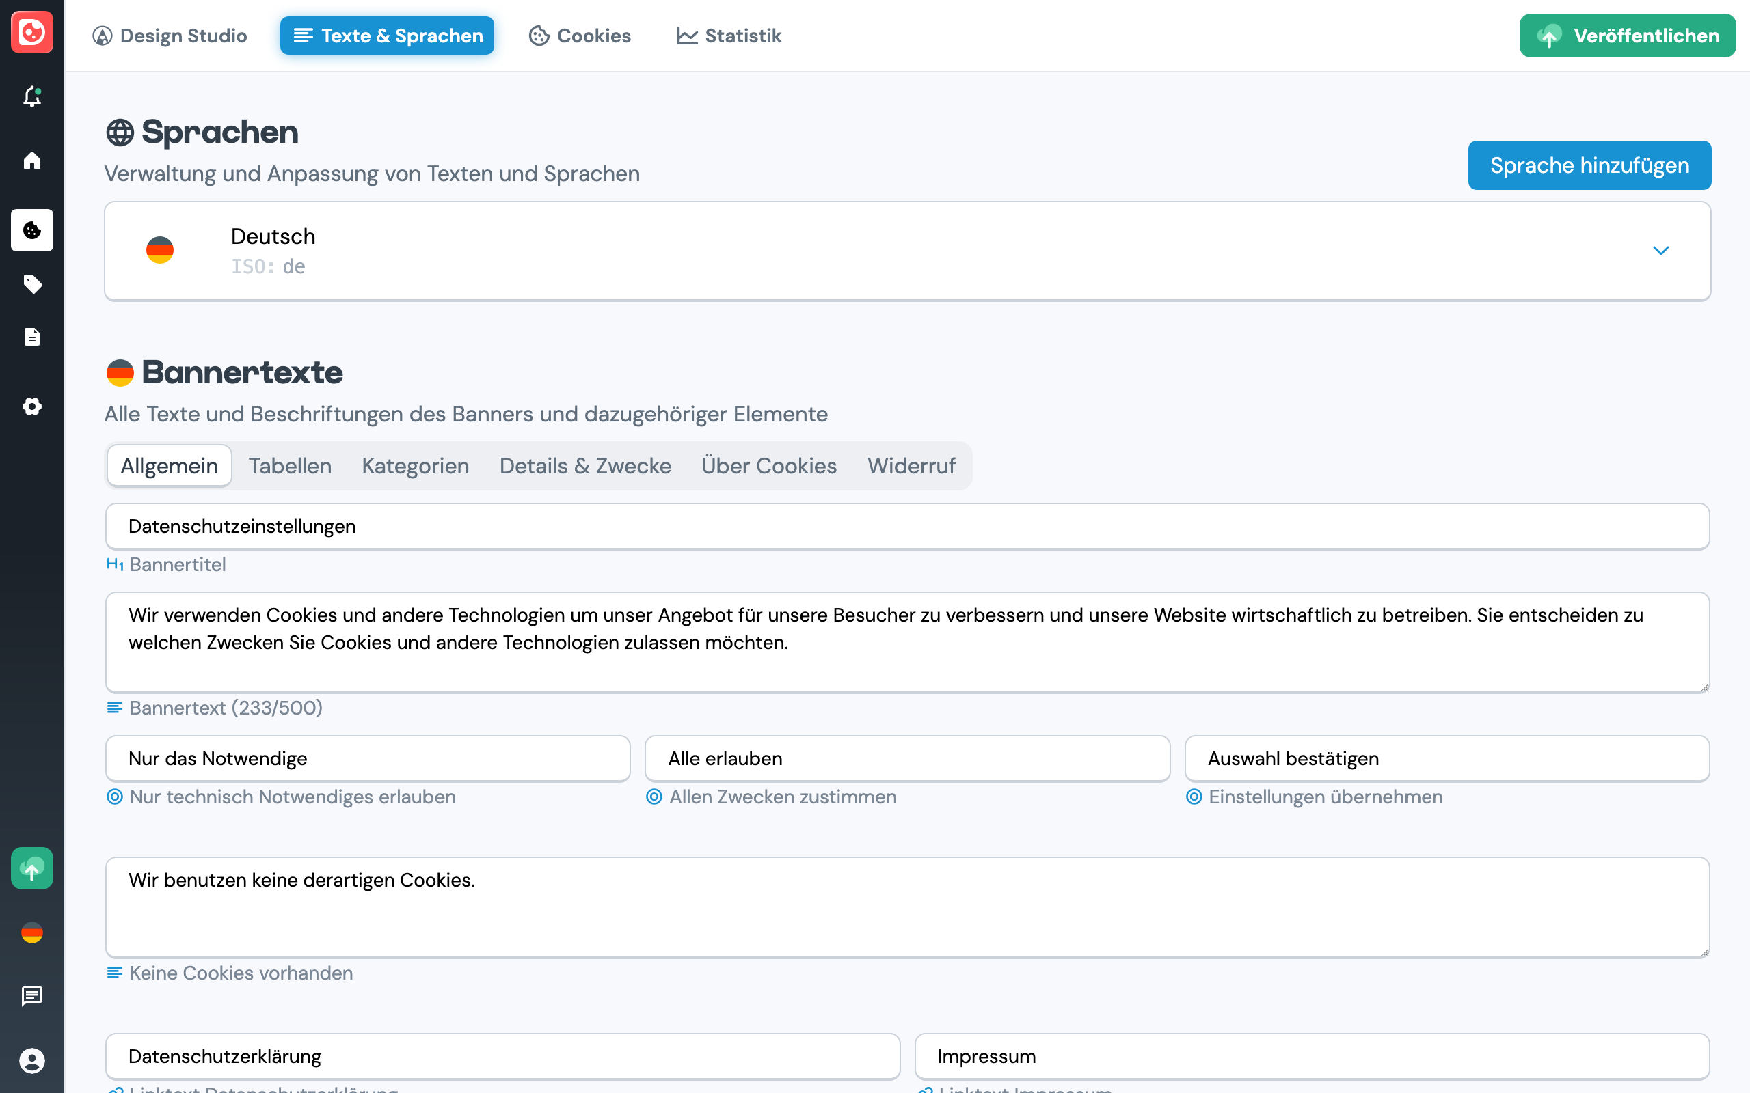Open the documents icon in the sidebar
1750x1093 pixels.
(x=32, y=336)
